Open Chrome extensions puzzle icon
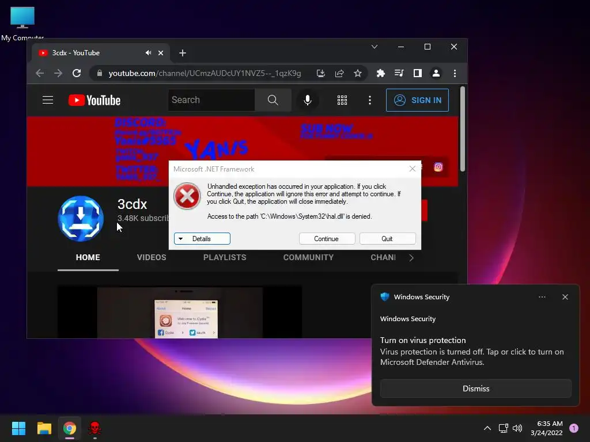This screenshot has width=590, height=442. click(381, 73)
